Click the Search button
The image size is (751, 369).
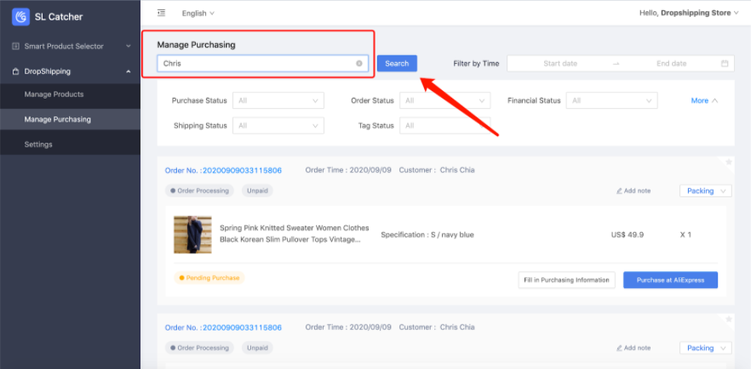397,63
